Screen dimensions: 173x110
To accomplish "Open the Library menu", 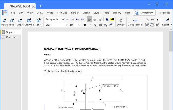I will coord(117,13).
